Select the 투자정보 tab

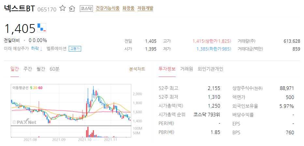(x=167, y=69)
